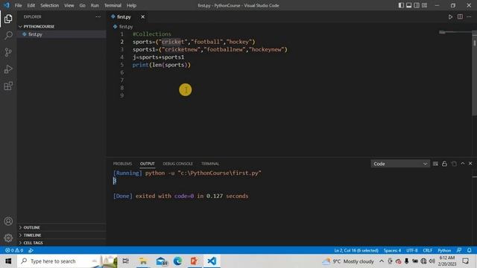Change end of line sequence CRLF
Viewport: 477px width, 268px height.
pos(427,250)
